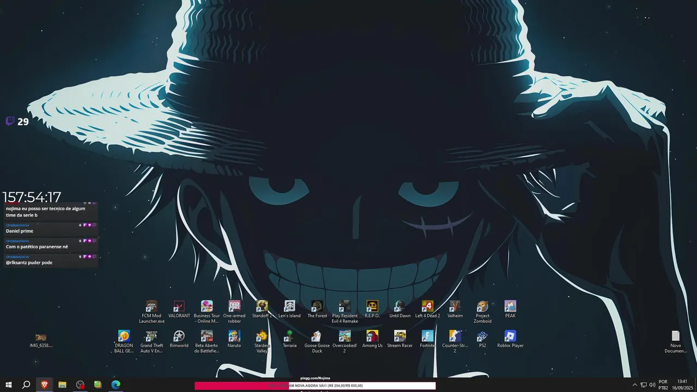Viewport: 697px width, 392px height.
Task: Select the Project Zomboid icon
Action: [482, 311]
